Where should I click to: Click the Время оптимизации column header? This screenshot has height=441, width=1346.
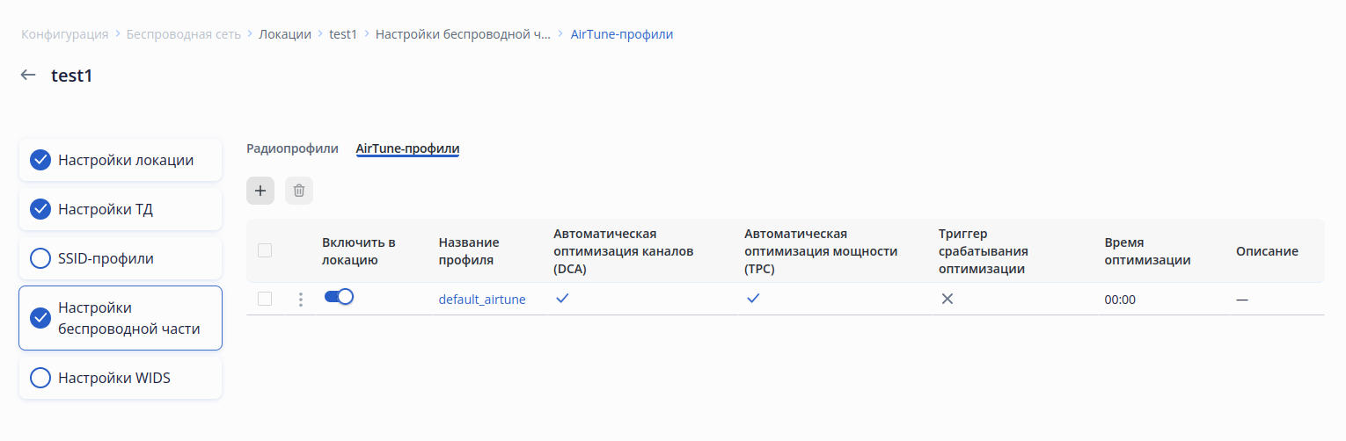pyautogui.click(x=1147, y=251)
